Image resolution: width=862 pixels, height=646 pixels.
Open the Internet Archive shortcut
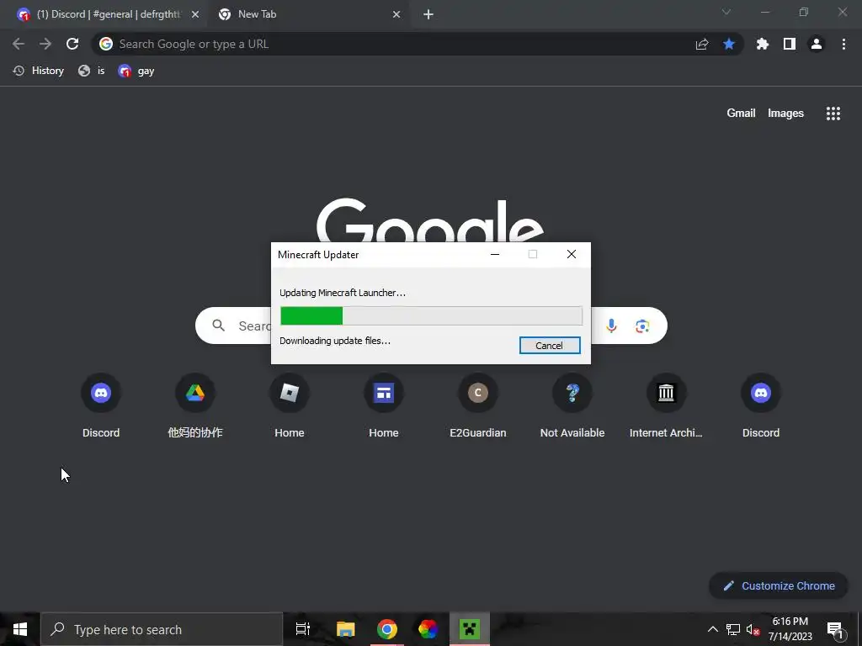point(667,405)
